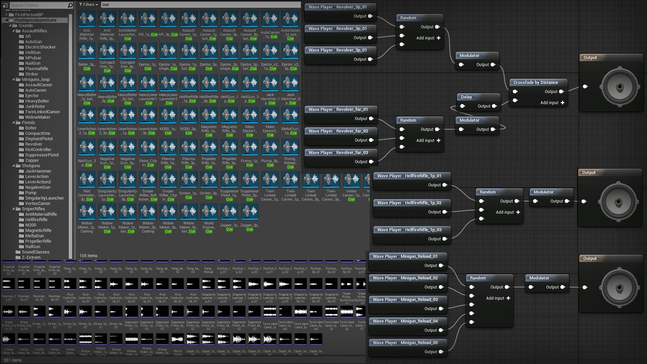Viewport: 647px width, 364px height.
Task: Click the Output pin of Minigun_Reload_03
Action: click(441, 308)
